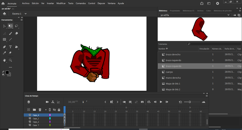Select the Zoom magnifier tool
The height and width of the screenshot is (130, 242).
click(x=10, y=60)
